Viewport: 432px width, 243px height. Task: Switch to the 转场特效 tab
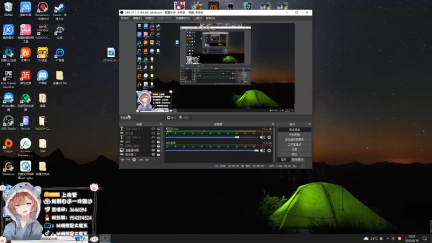coord(298,160)
